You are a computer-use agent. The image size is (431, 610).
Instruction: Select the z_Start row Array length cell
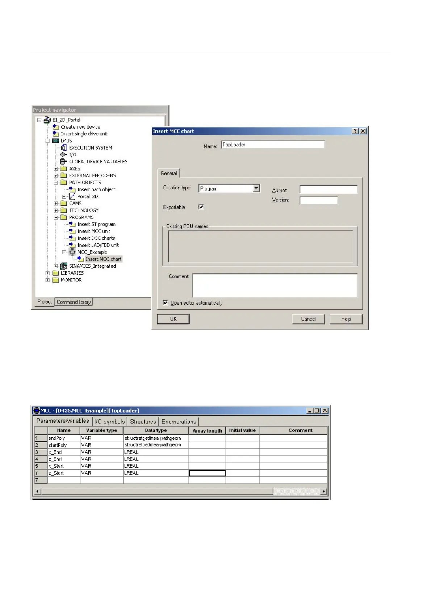click(207, 473)
